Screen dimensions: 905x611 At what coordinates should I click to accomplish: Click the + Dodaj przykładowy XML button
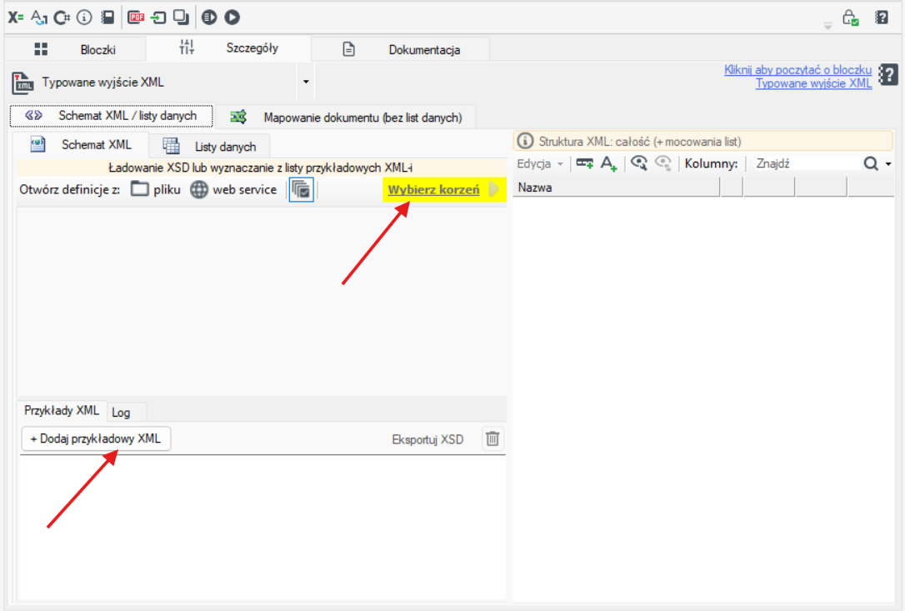coord(96,439)
